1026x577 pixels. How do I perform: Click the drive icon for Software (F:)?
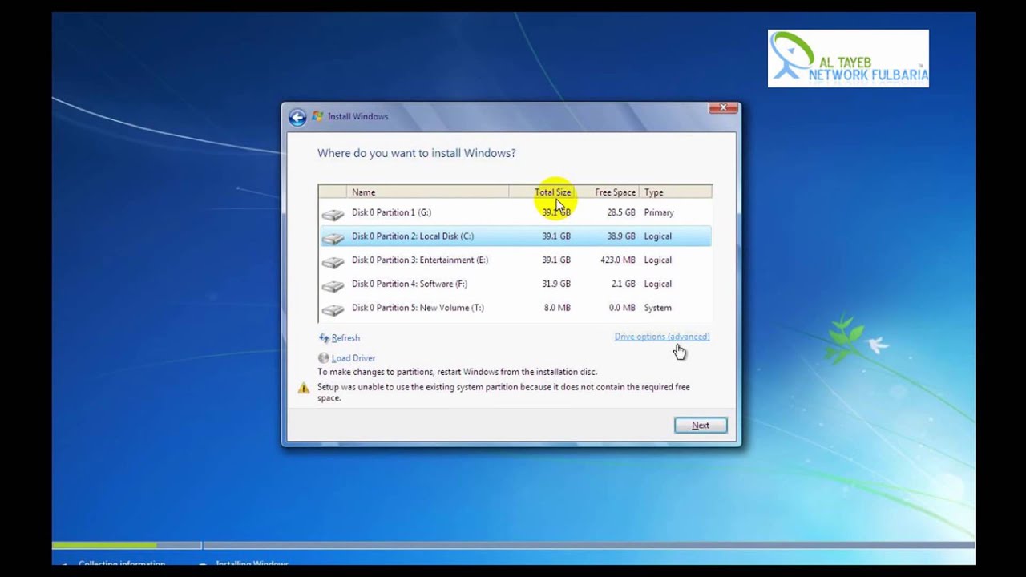coord(333,286)
